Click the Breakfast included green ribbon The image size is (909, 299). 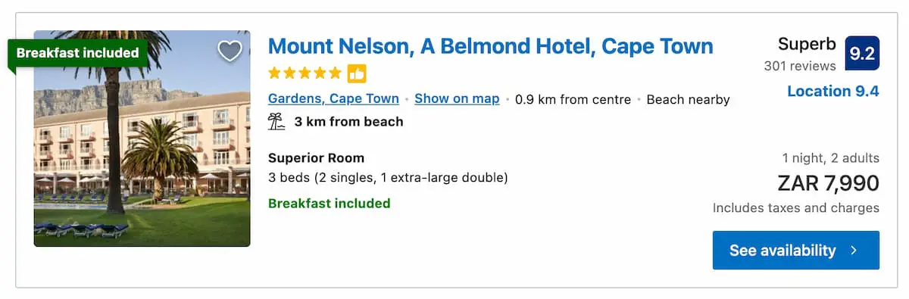coord(77,53)
